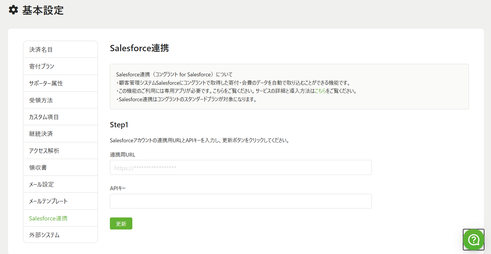Click the Salesforce連携 page heading
This screenshot has height=254, width=491.
click(139, 48)
